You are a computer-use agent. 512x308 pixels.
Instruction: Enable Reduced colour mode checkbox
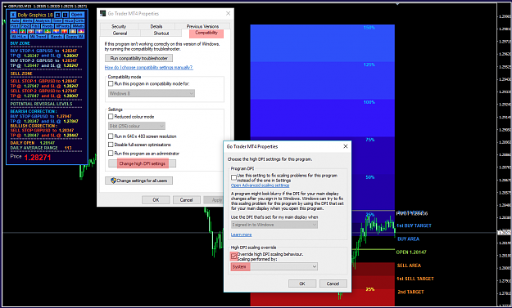(111, 117)
